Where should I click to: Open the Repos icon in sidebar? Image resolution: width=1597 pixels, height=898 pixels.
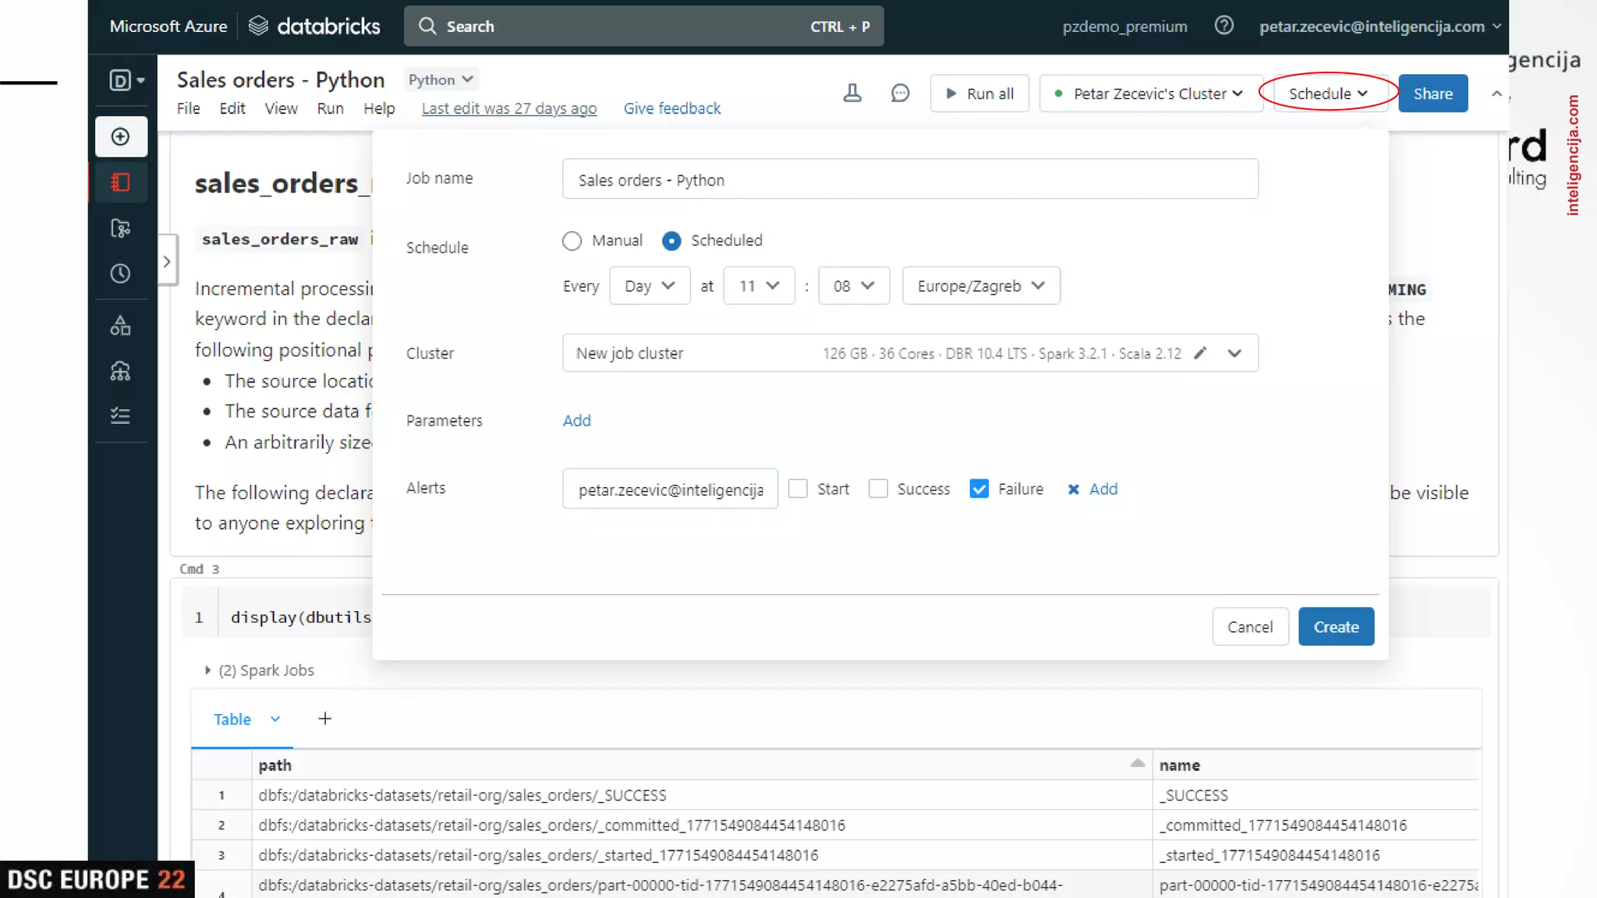121,228
